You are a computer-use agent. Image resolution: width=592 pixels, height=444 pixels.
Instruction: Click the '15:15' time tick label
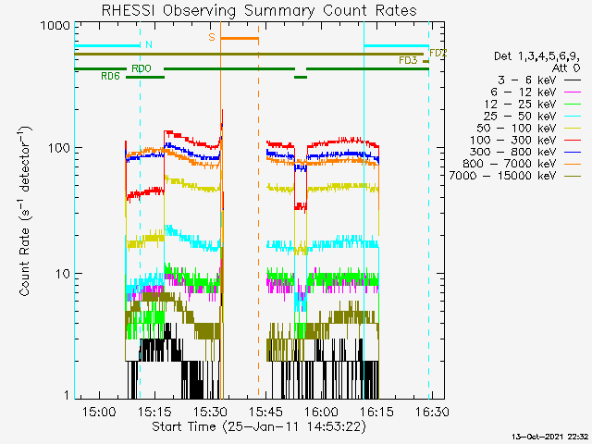(x=154, y=412)
